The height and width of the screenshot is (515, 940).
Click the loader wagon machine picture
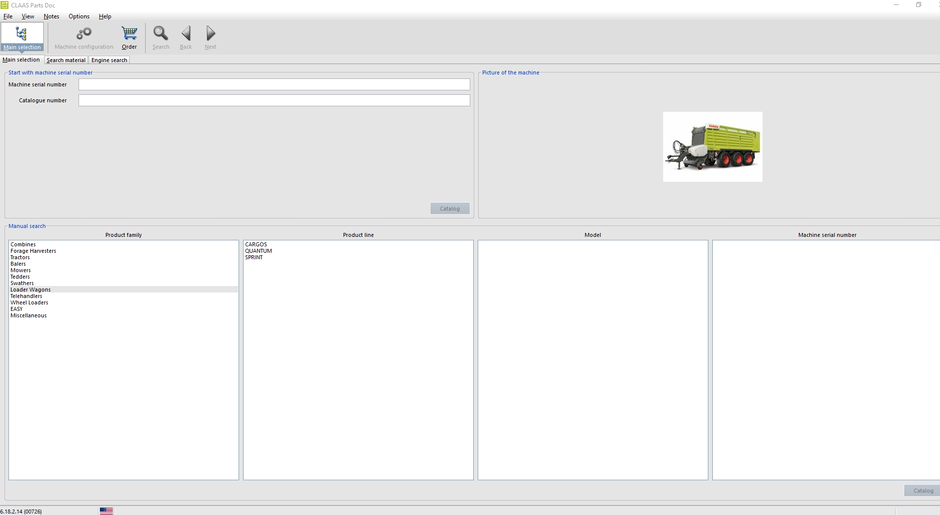pos(712,146)
